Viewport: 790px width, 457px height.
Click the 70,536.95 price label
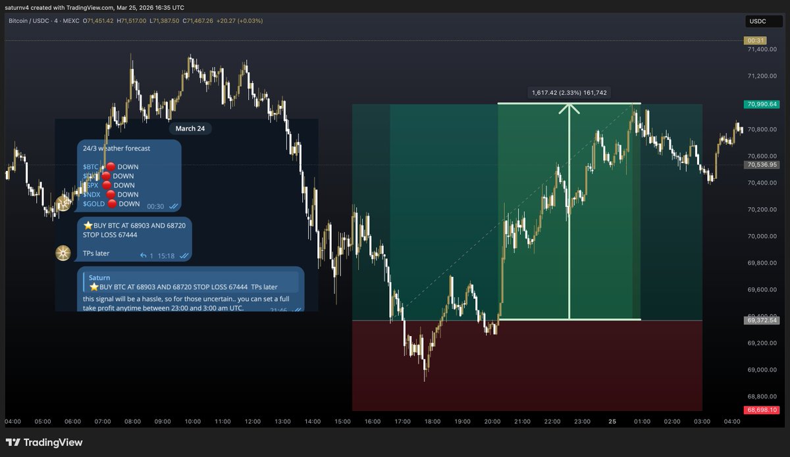(x=762, y=165)
